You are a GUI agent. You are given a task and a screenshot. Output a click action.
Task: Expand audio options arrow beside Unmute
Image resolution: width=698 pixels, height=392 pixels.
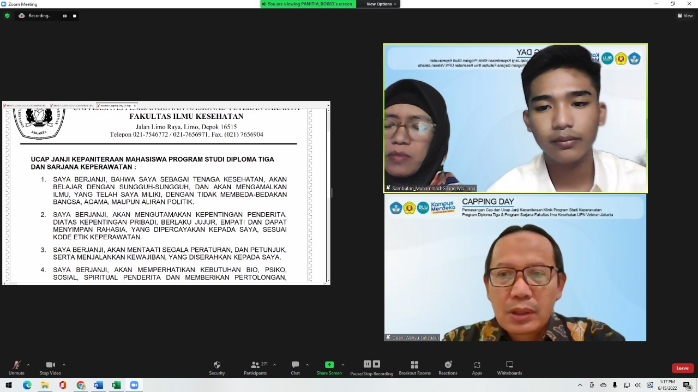(x=28, y=365)
